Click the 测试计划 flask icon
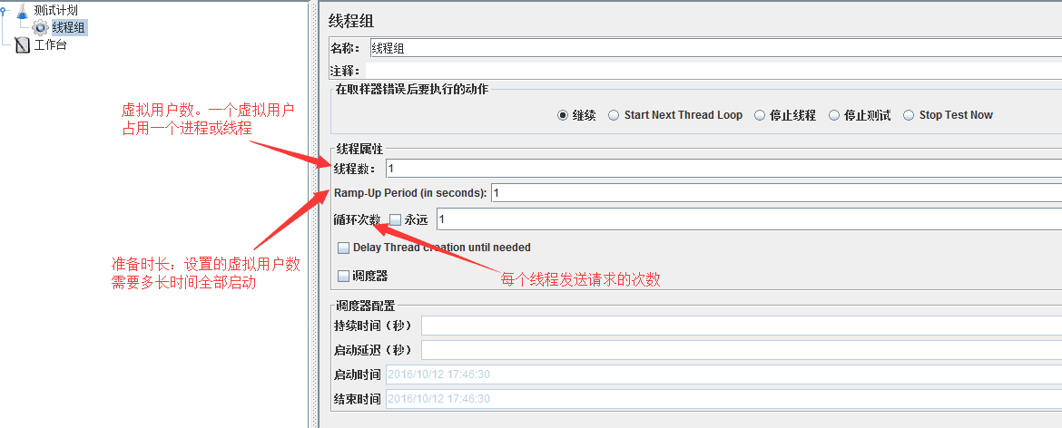Viewport: 1062px width, 428px height. [x=23, y=10]
